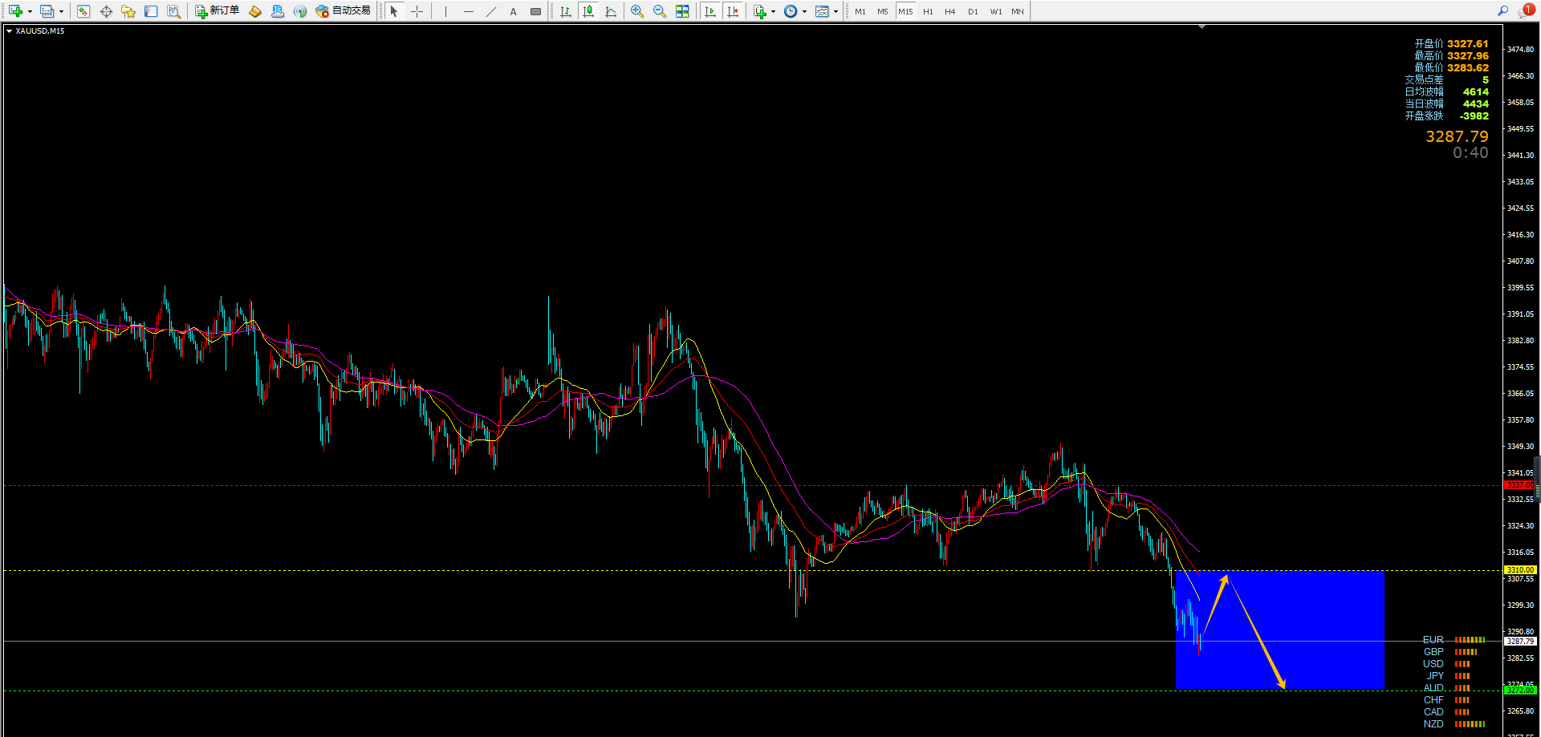Image resolution: width=1541 pixels, height=737 pixels.
Task: Open the Market Watch window icon
Action: 83,11
